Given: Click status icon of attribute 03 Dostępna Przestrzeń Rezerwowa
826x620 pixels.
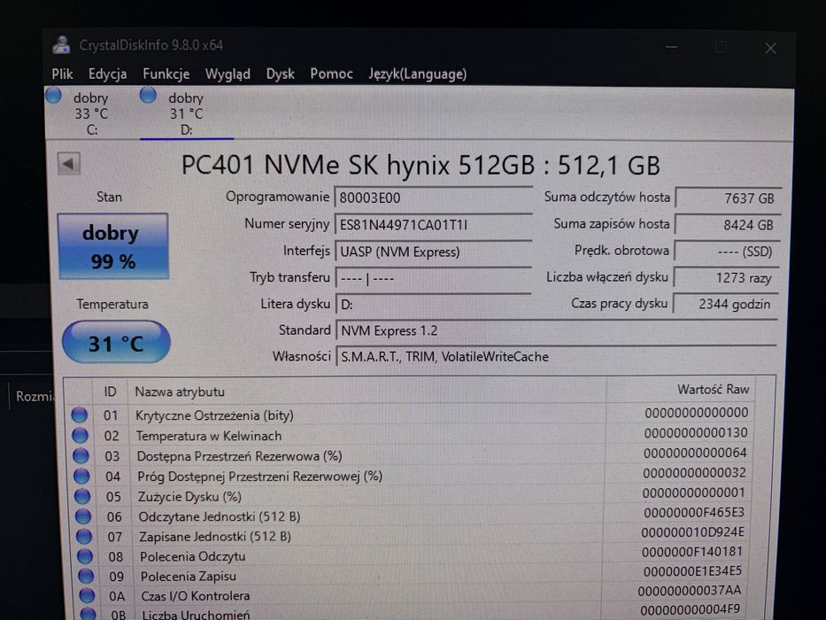Looking at the screenshot, I should (x=81, y=455).
